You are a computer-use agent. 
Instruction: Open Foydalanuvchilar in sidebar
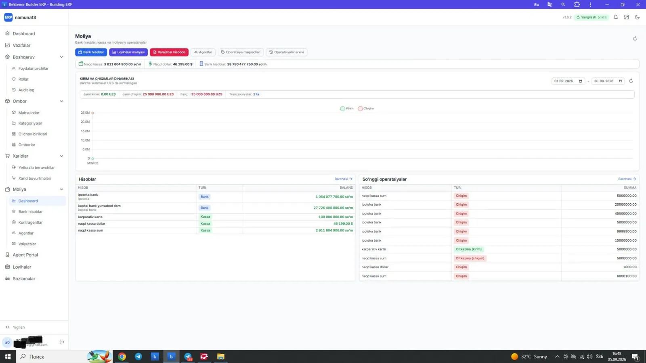coord(33,69)
